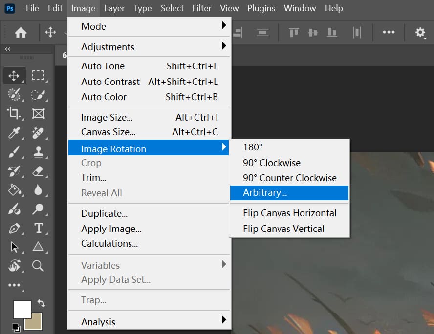Click the Align Top Edges icon
Viewport: 434px width, 334px height.
click(293, 32)
